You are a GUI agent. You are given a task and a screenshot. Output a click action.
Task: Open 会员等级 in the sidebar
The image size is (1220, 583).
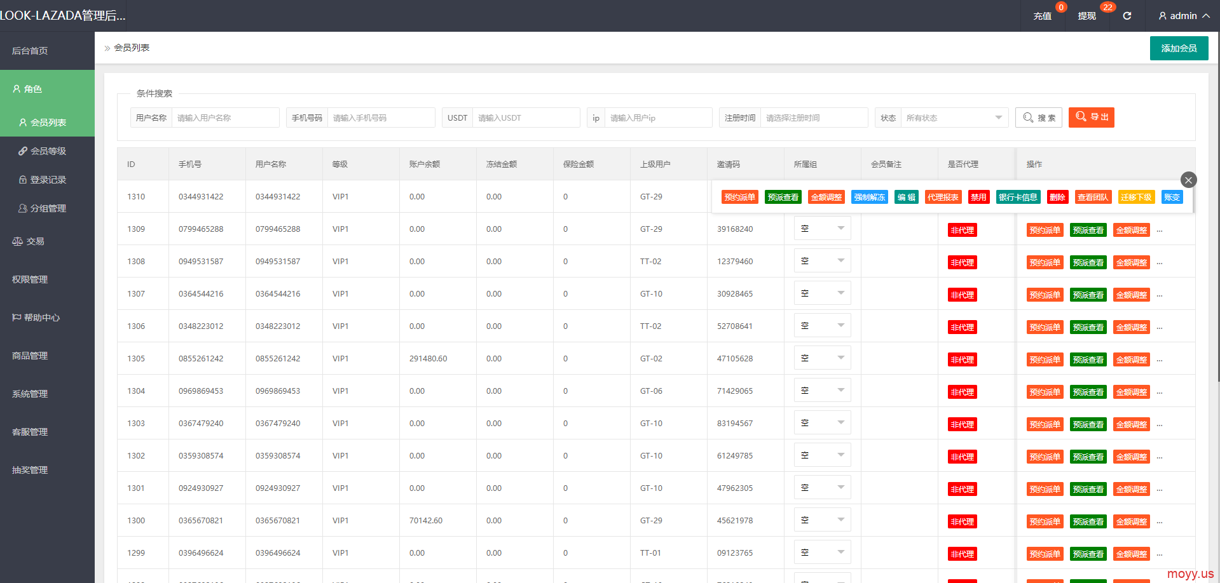click(47, 151)
